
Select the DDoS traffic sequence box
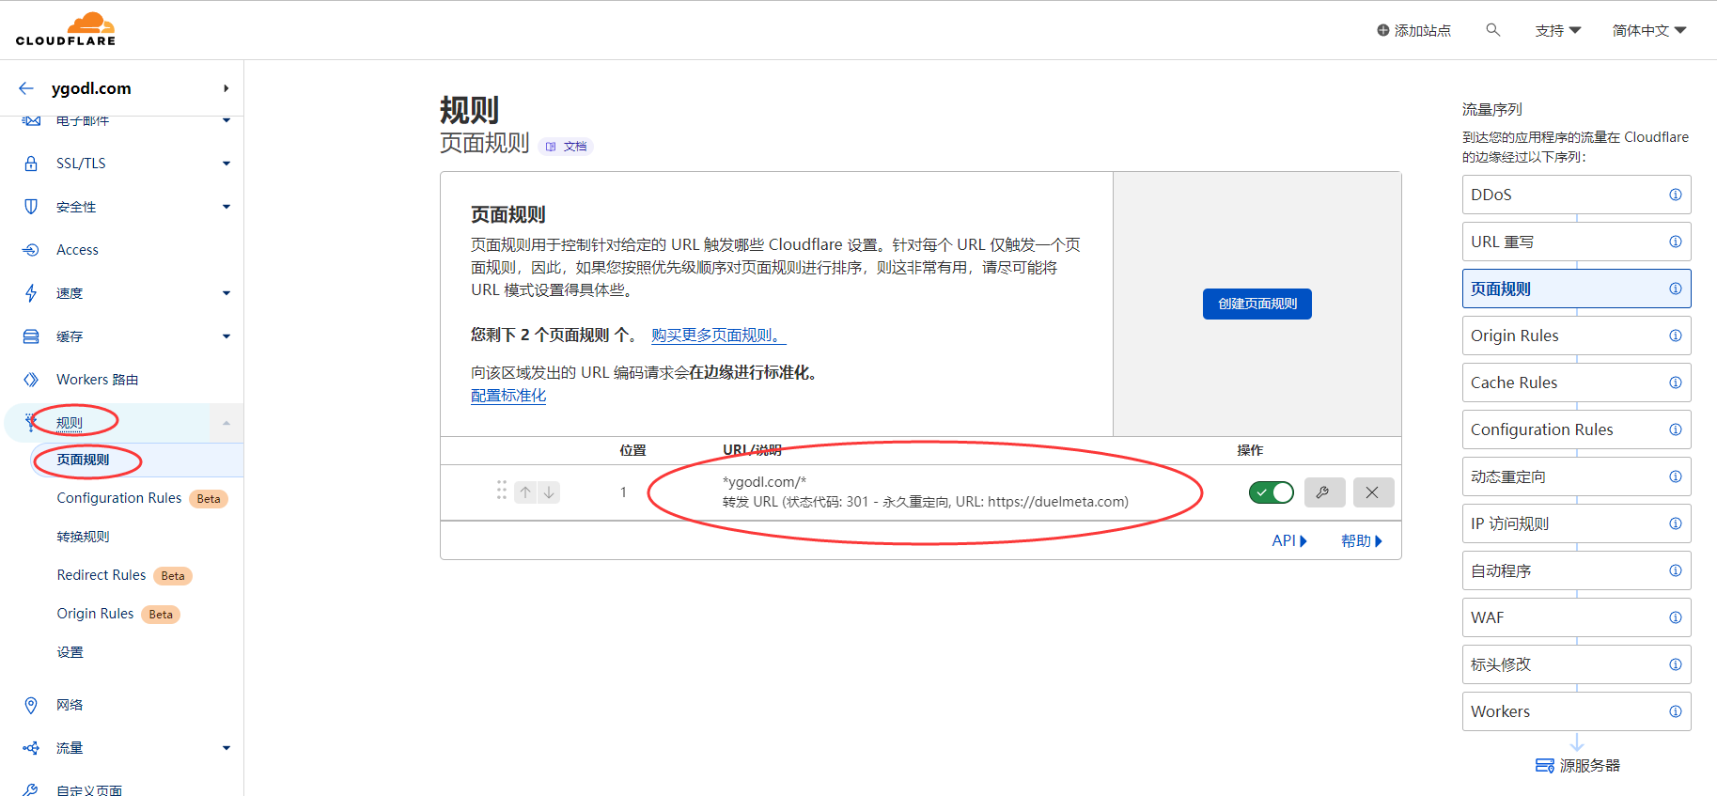1577,195
